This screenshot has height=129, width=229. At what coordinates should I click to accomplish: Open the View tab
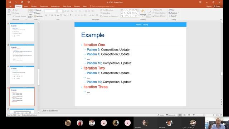click(85, 6)
